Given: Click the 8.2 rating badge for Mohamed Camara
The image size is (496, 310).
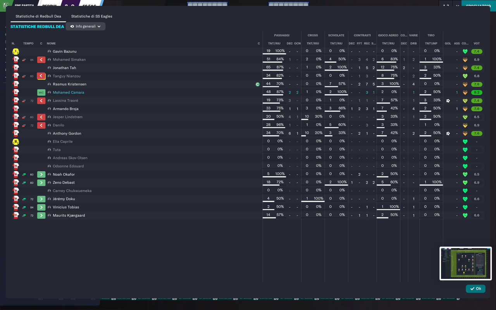Looking at the screenshot, I should coord(477,93).
